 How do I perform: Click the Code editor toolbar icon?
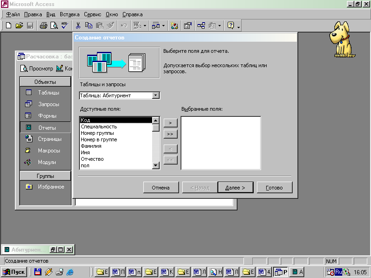(x=174, y=25)
